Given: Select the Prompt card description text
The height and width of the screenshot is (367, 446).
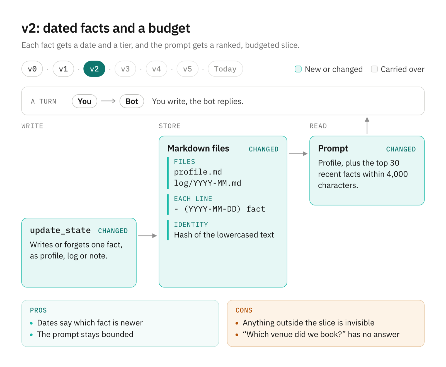Looking at the screenshot, I should [363, 174].
